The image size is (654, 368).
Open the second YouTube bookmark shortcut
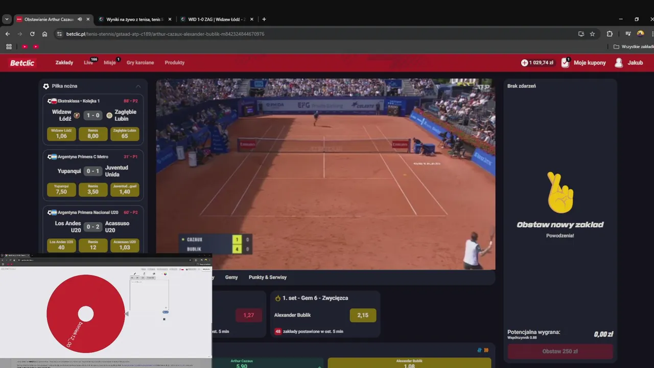36,47
